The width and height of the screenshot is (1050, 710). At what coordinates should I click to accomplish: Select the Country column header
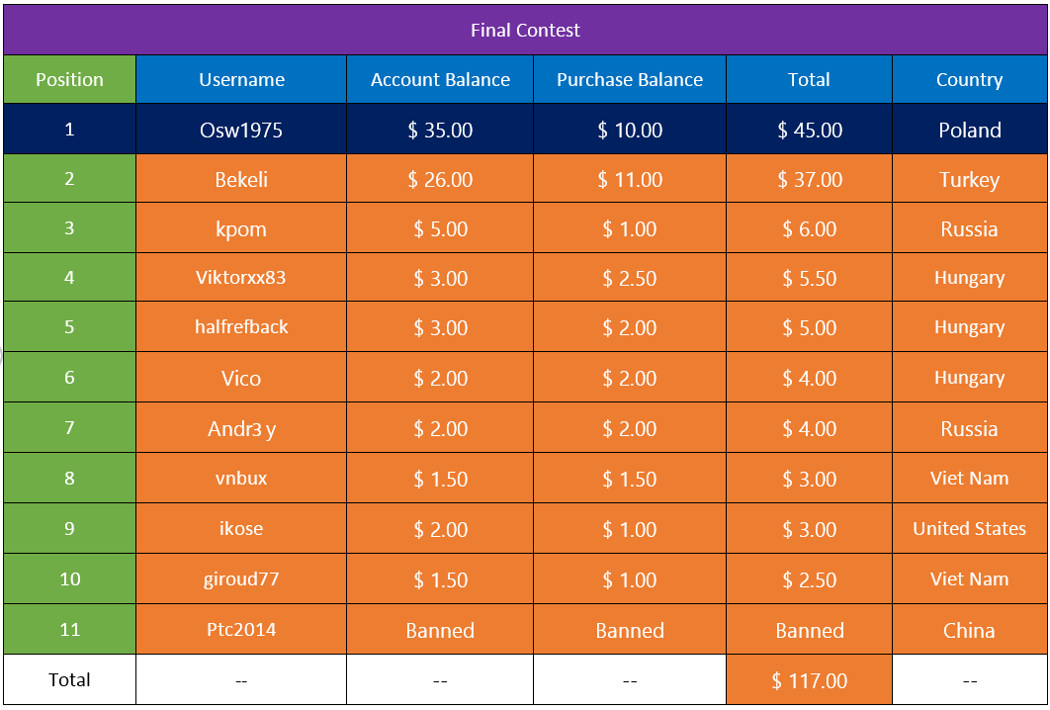point(970,80)
